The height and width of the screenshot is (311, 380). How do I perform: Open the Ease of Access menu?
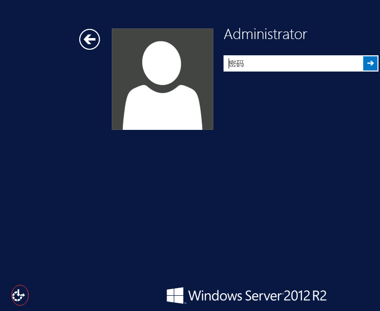(x=20, y=294)
